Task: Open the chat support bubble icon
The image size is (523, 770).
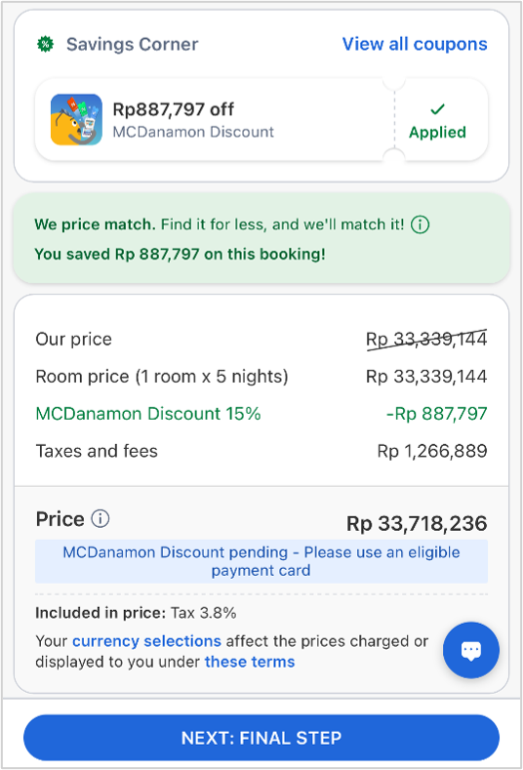Action: [x=471, y=650]
